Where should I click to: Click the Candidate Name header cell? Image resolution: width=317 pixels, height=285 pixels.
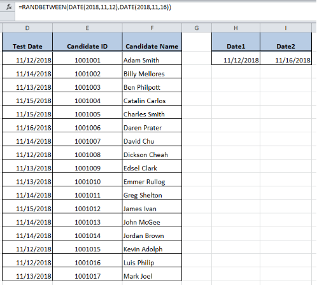(152, 42)
